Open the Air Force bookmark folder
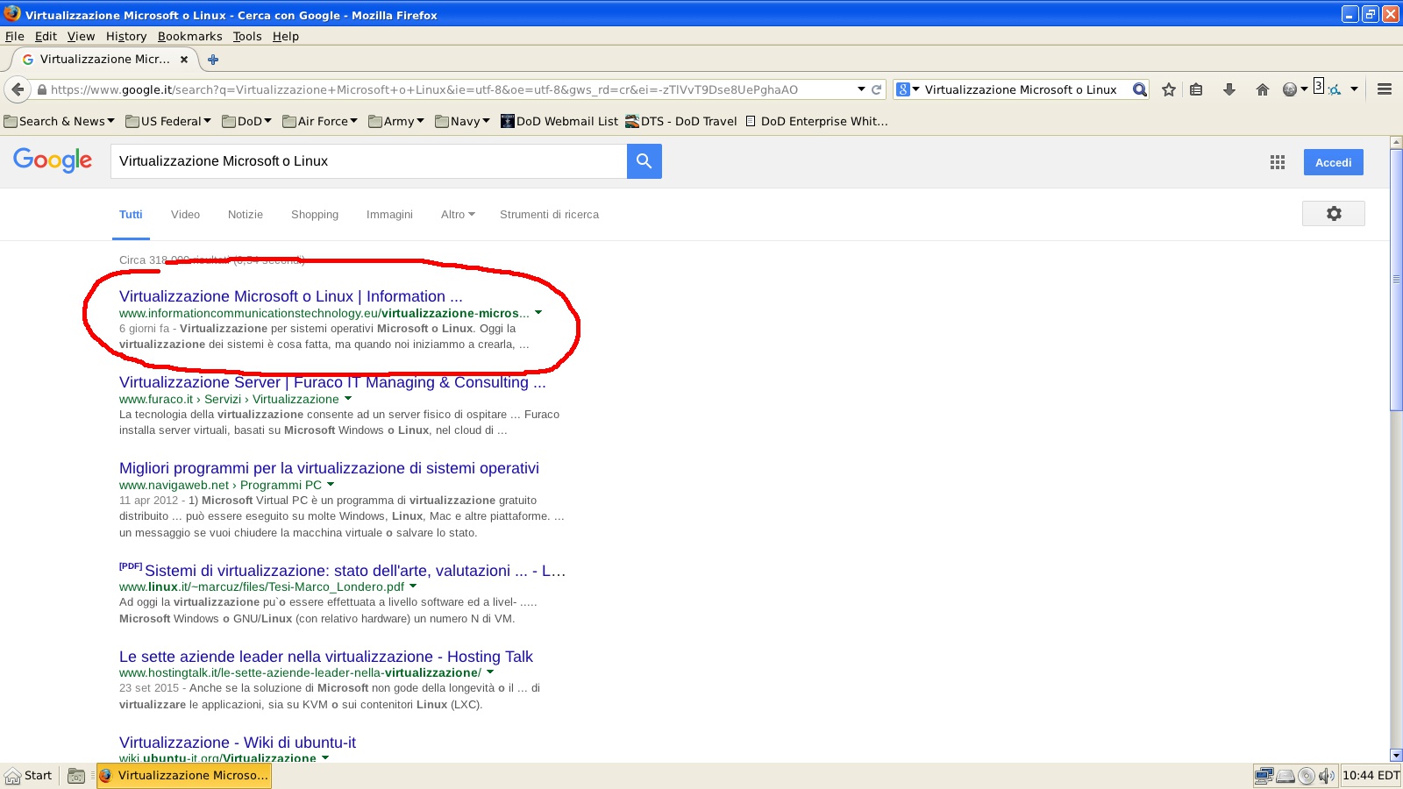The image size is (1403, 789). (320, 121)
